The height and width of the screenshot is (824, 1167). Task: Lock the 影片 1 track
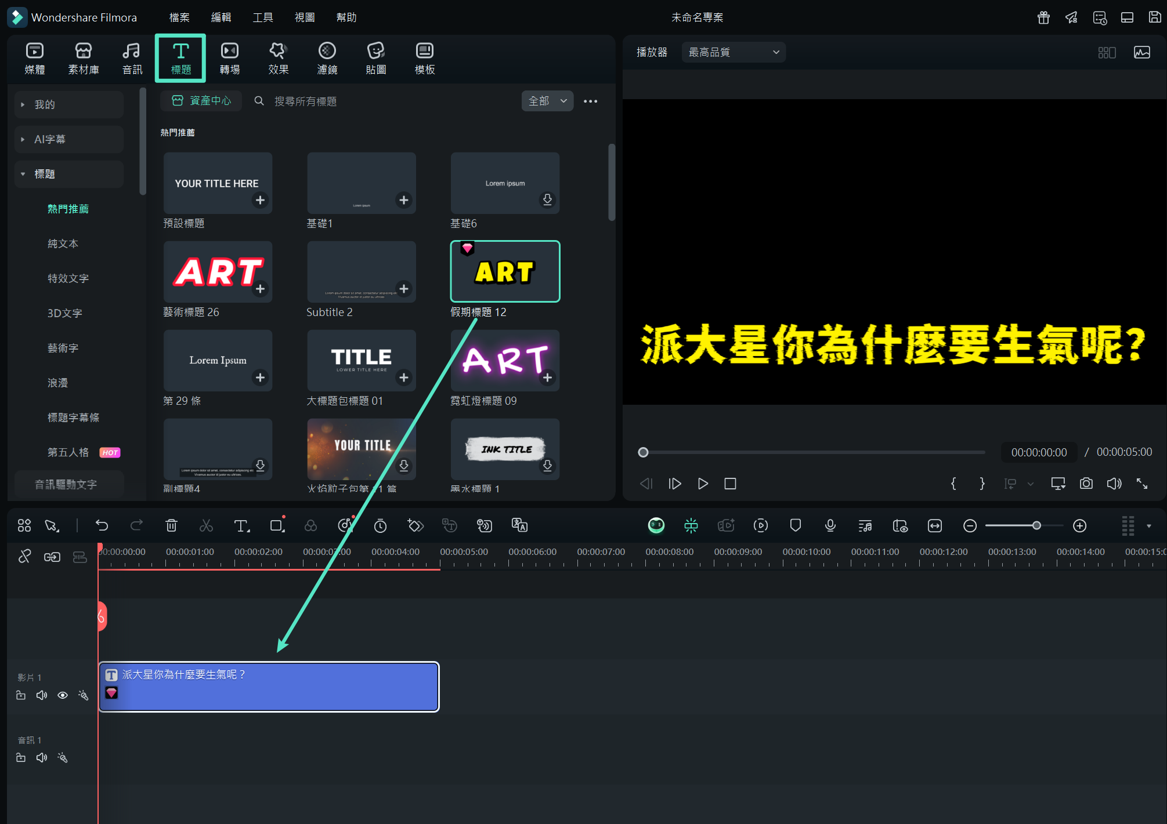point(21,695)
